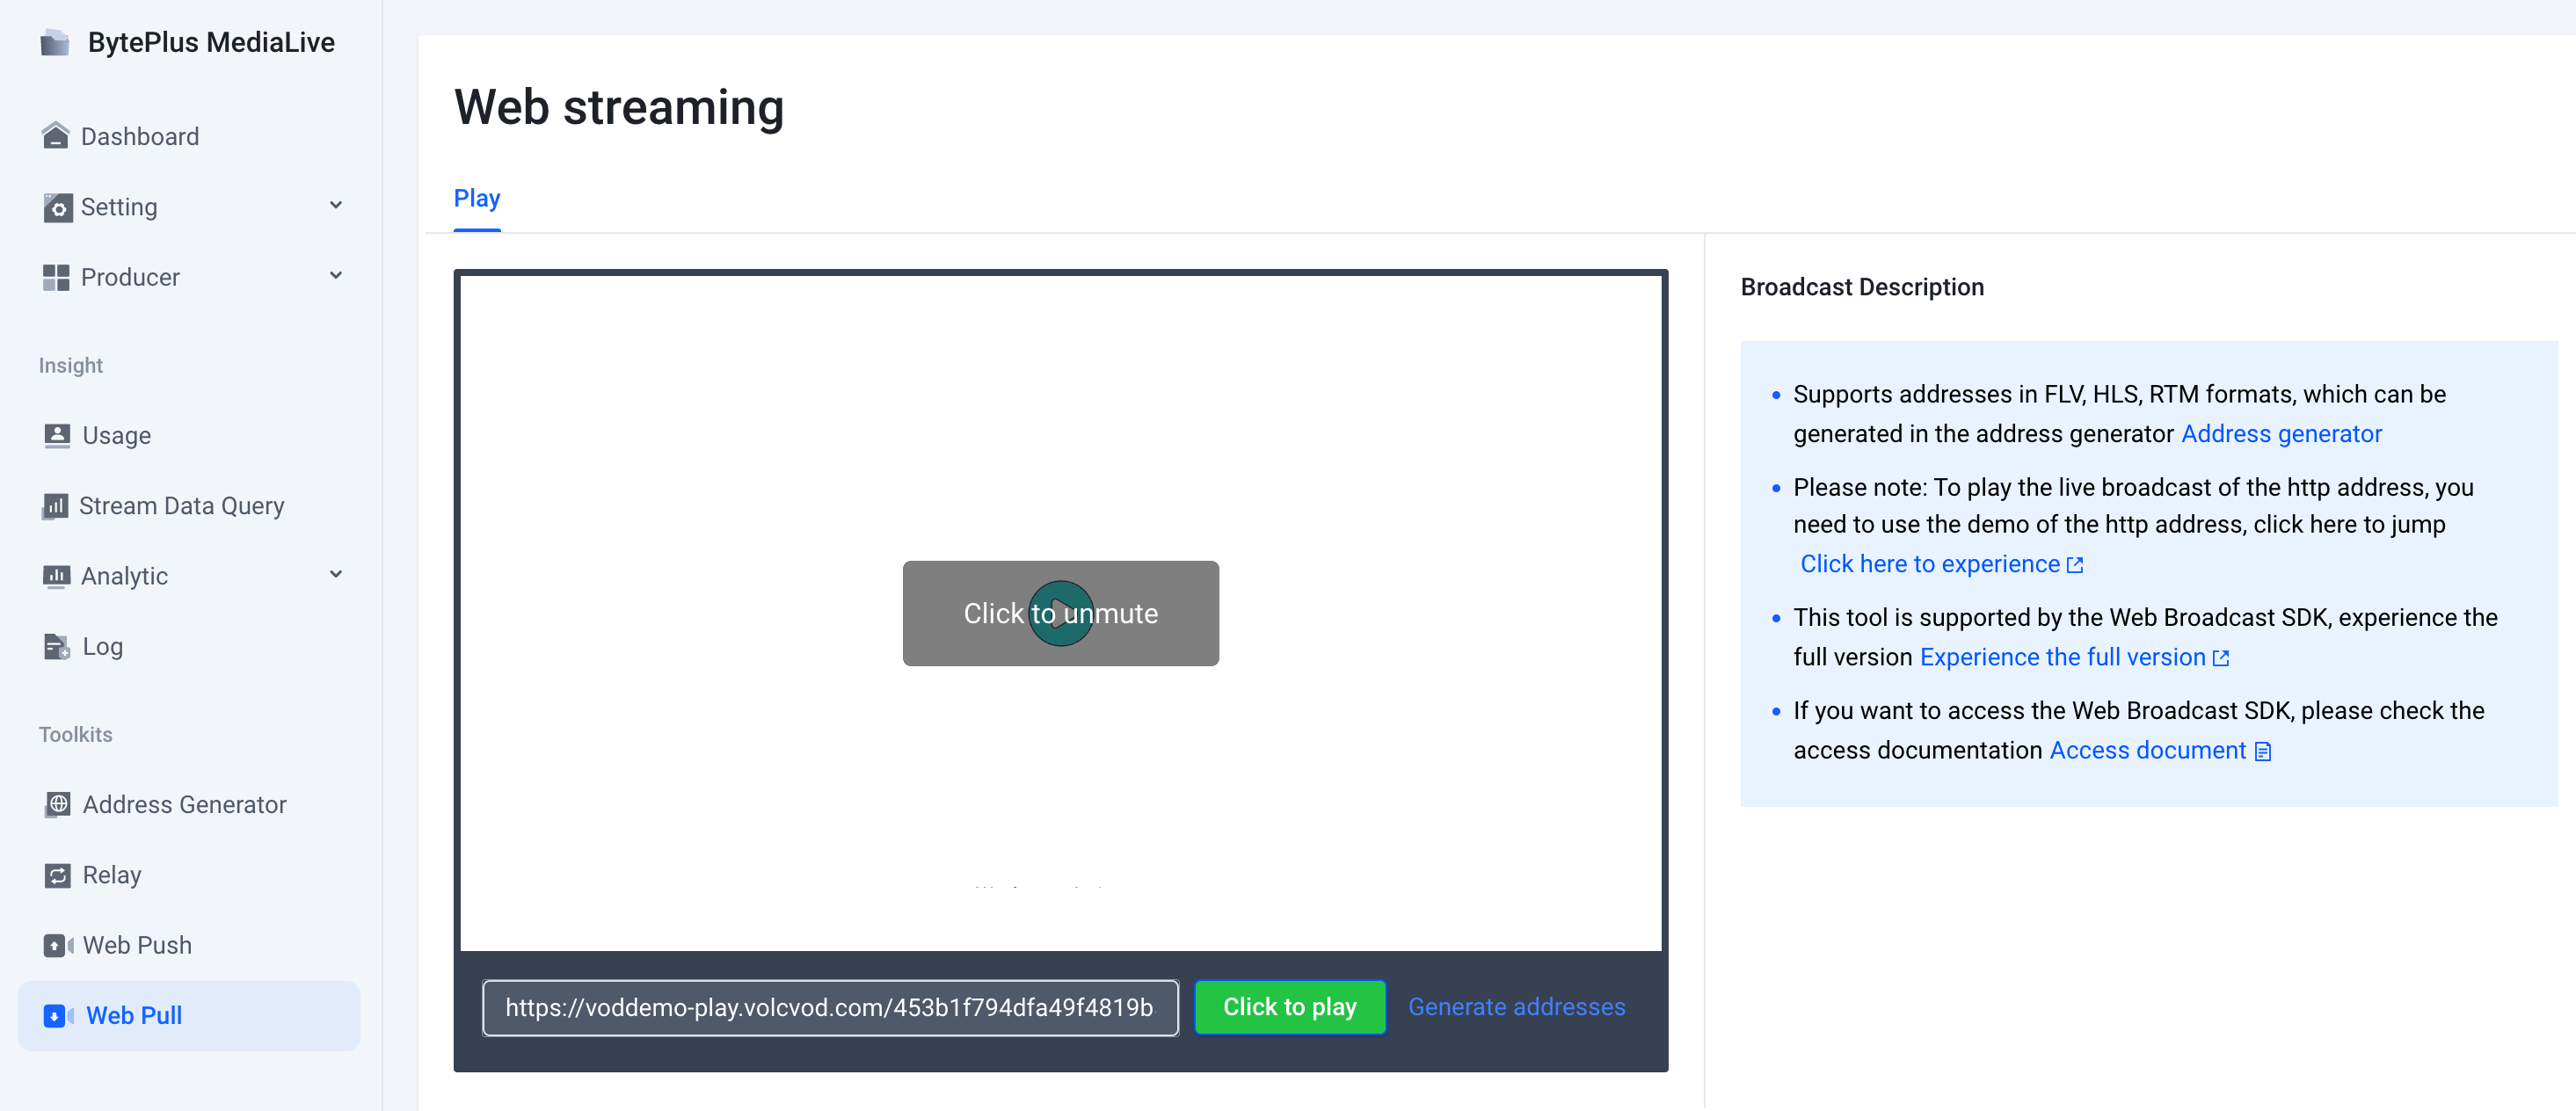Open the Address generator link in the description
Image resolution: width=2576 pixels, height=1111 pixels.
pos(2281,434)
